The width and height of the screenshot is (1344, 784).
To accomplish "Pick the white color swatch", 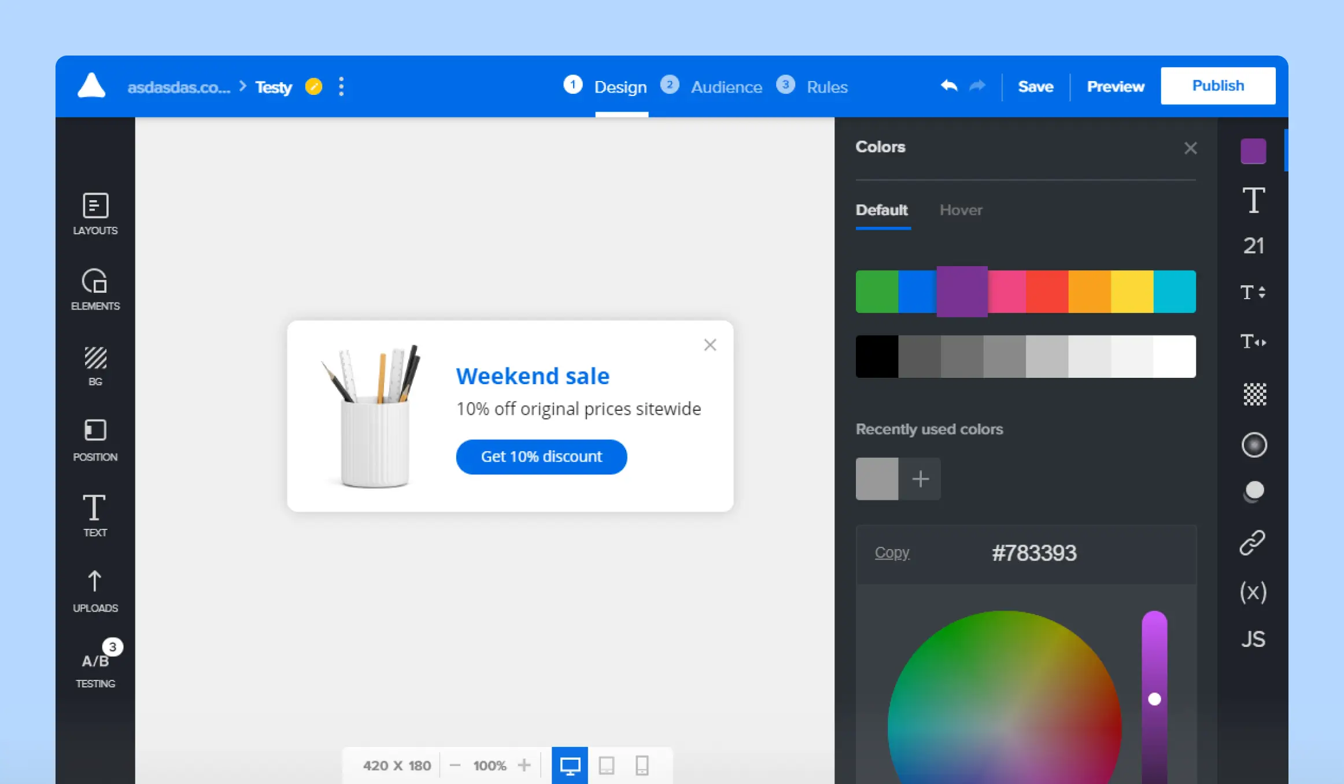I will pos(1175,356).
